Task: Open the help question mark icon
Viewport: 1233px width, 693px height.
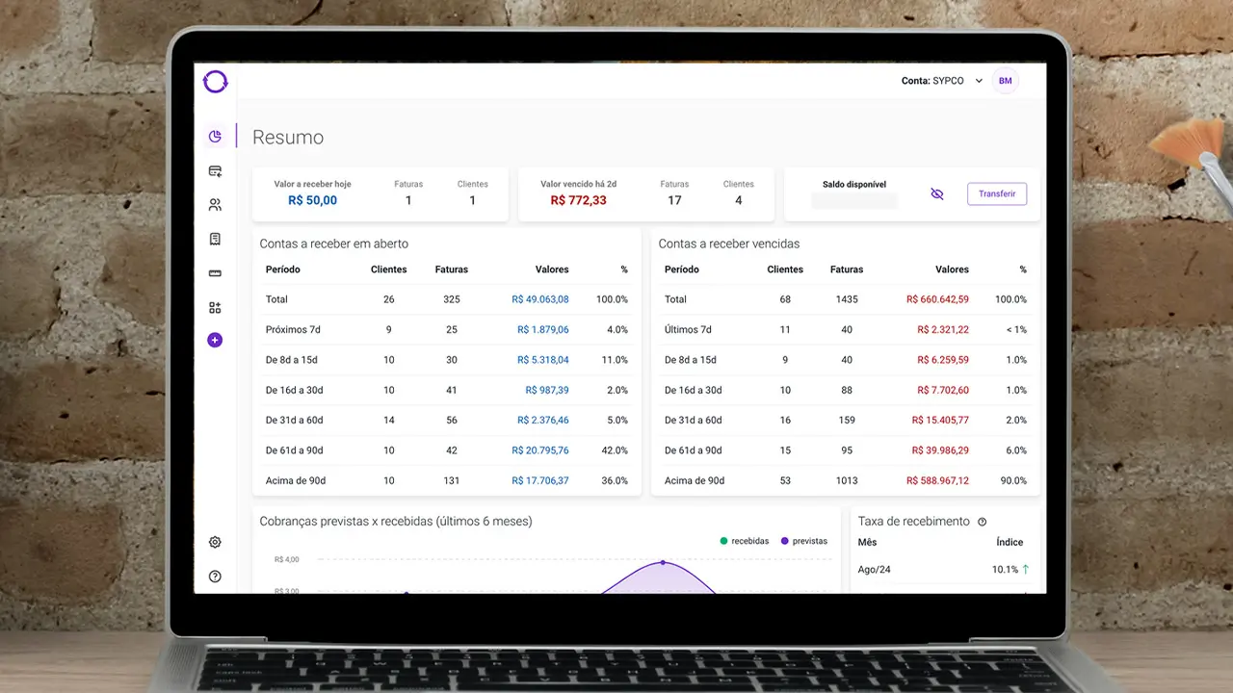Action: click(215, 577)
